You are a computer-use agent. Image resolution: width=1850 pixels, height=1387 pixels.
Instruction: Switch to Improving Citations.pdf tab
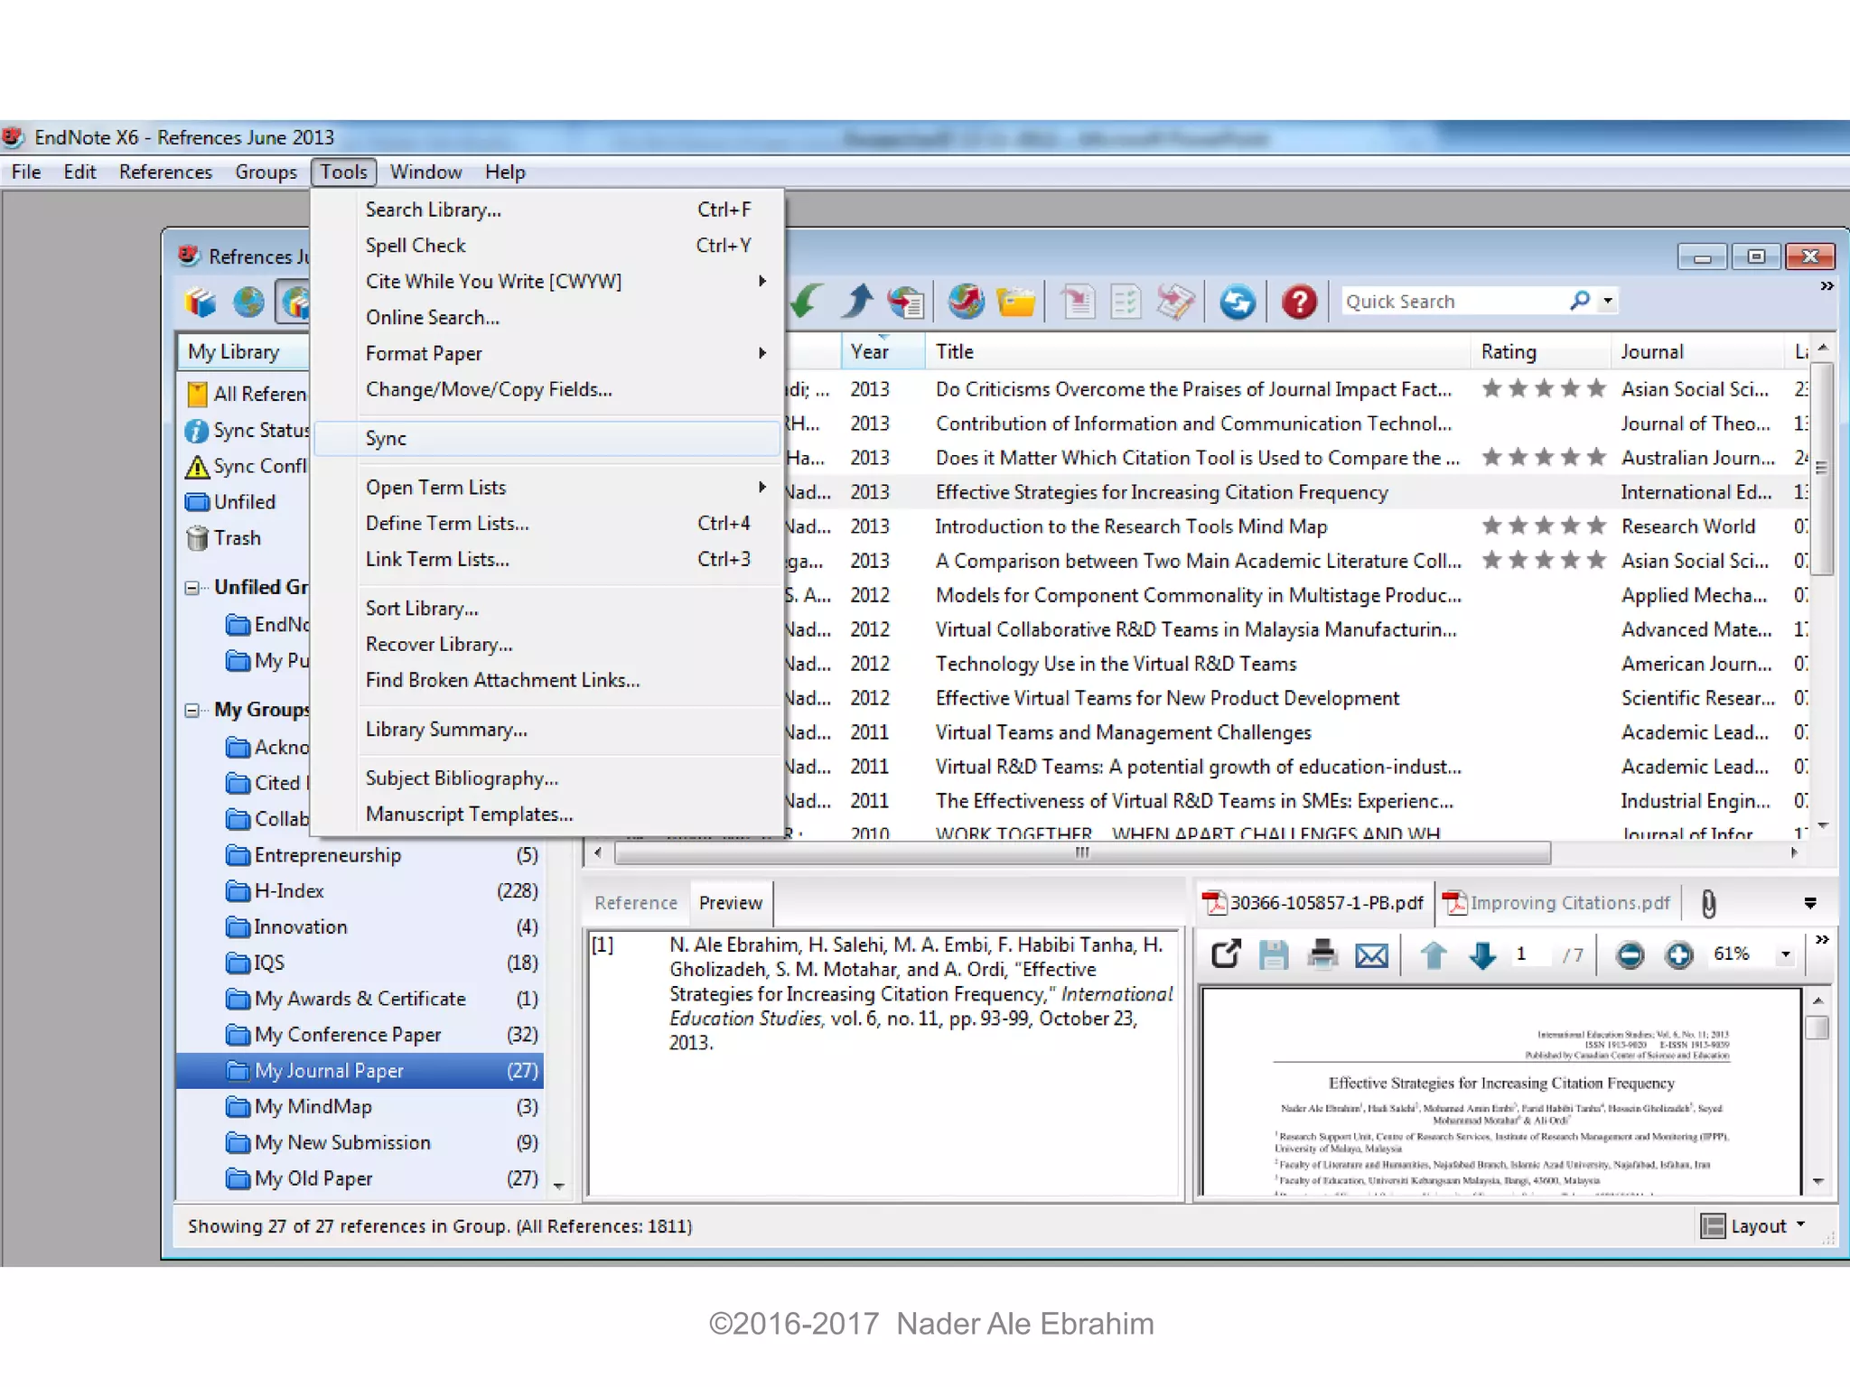point(1557,903)
